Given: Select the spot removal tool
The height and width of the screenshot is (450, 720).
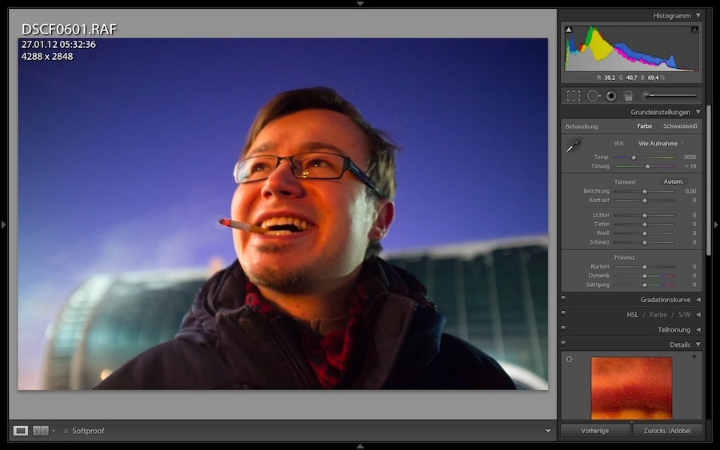Looking at the screenshot, I should coord(593,96).
